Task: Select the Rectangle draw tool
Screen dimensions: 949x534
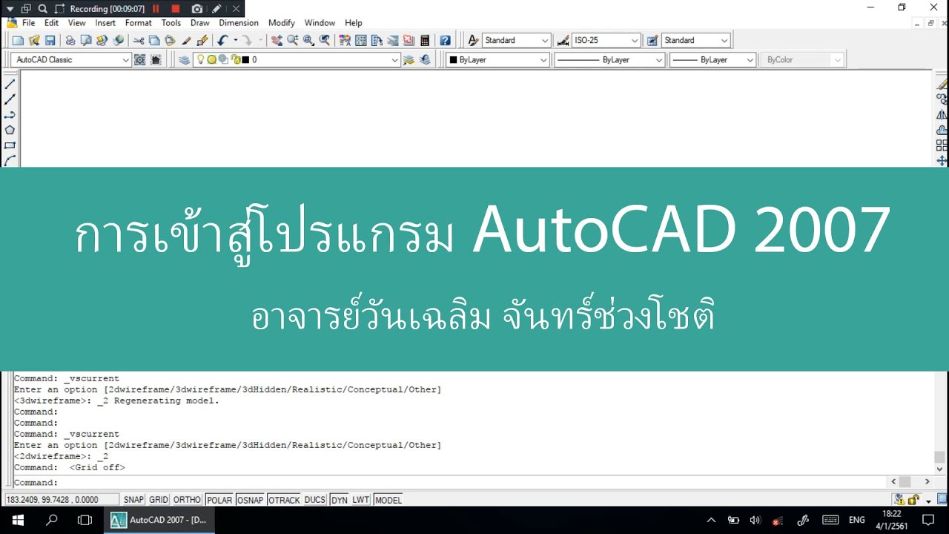Action: (x=10, y=146)
